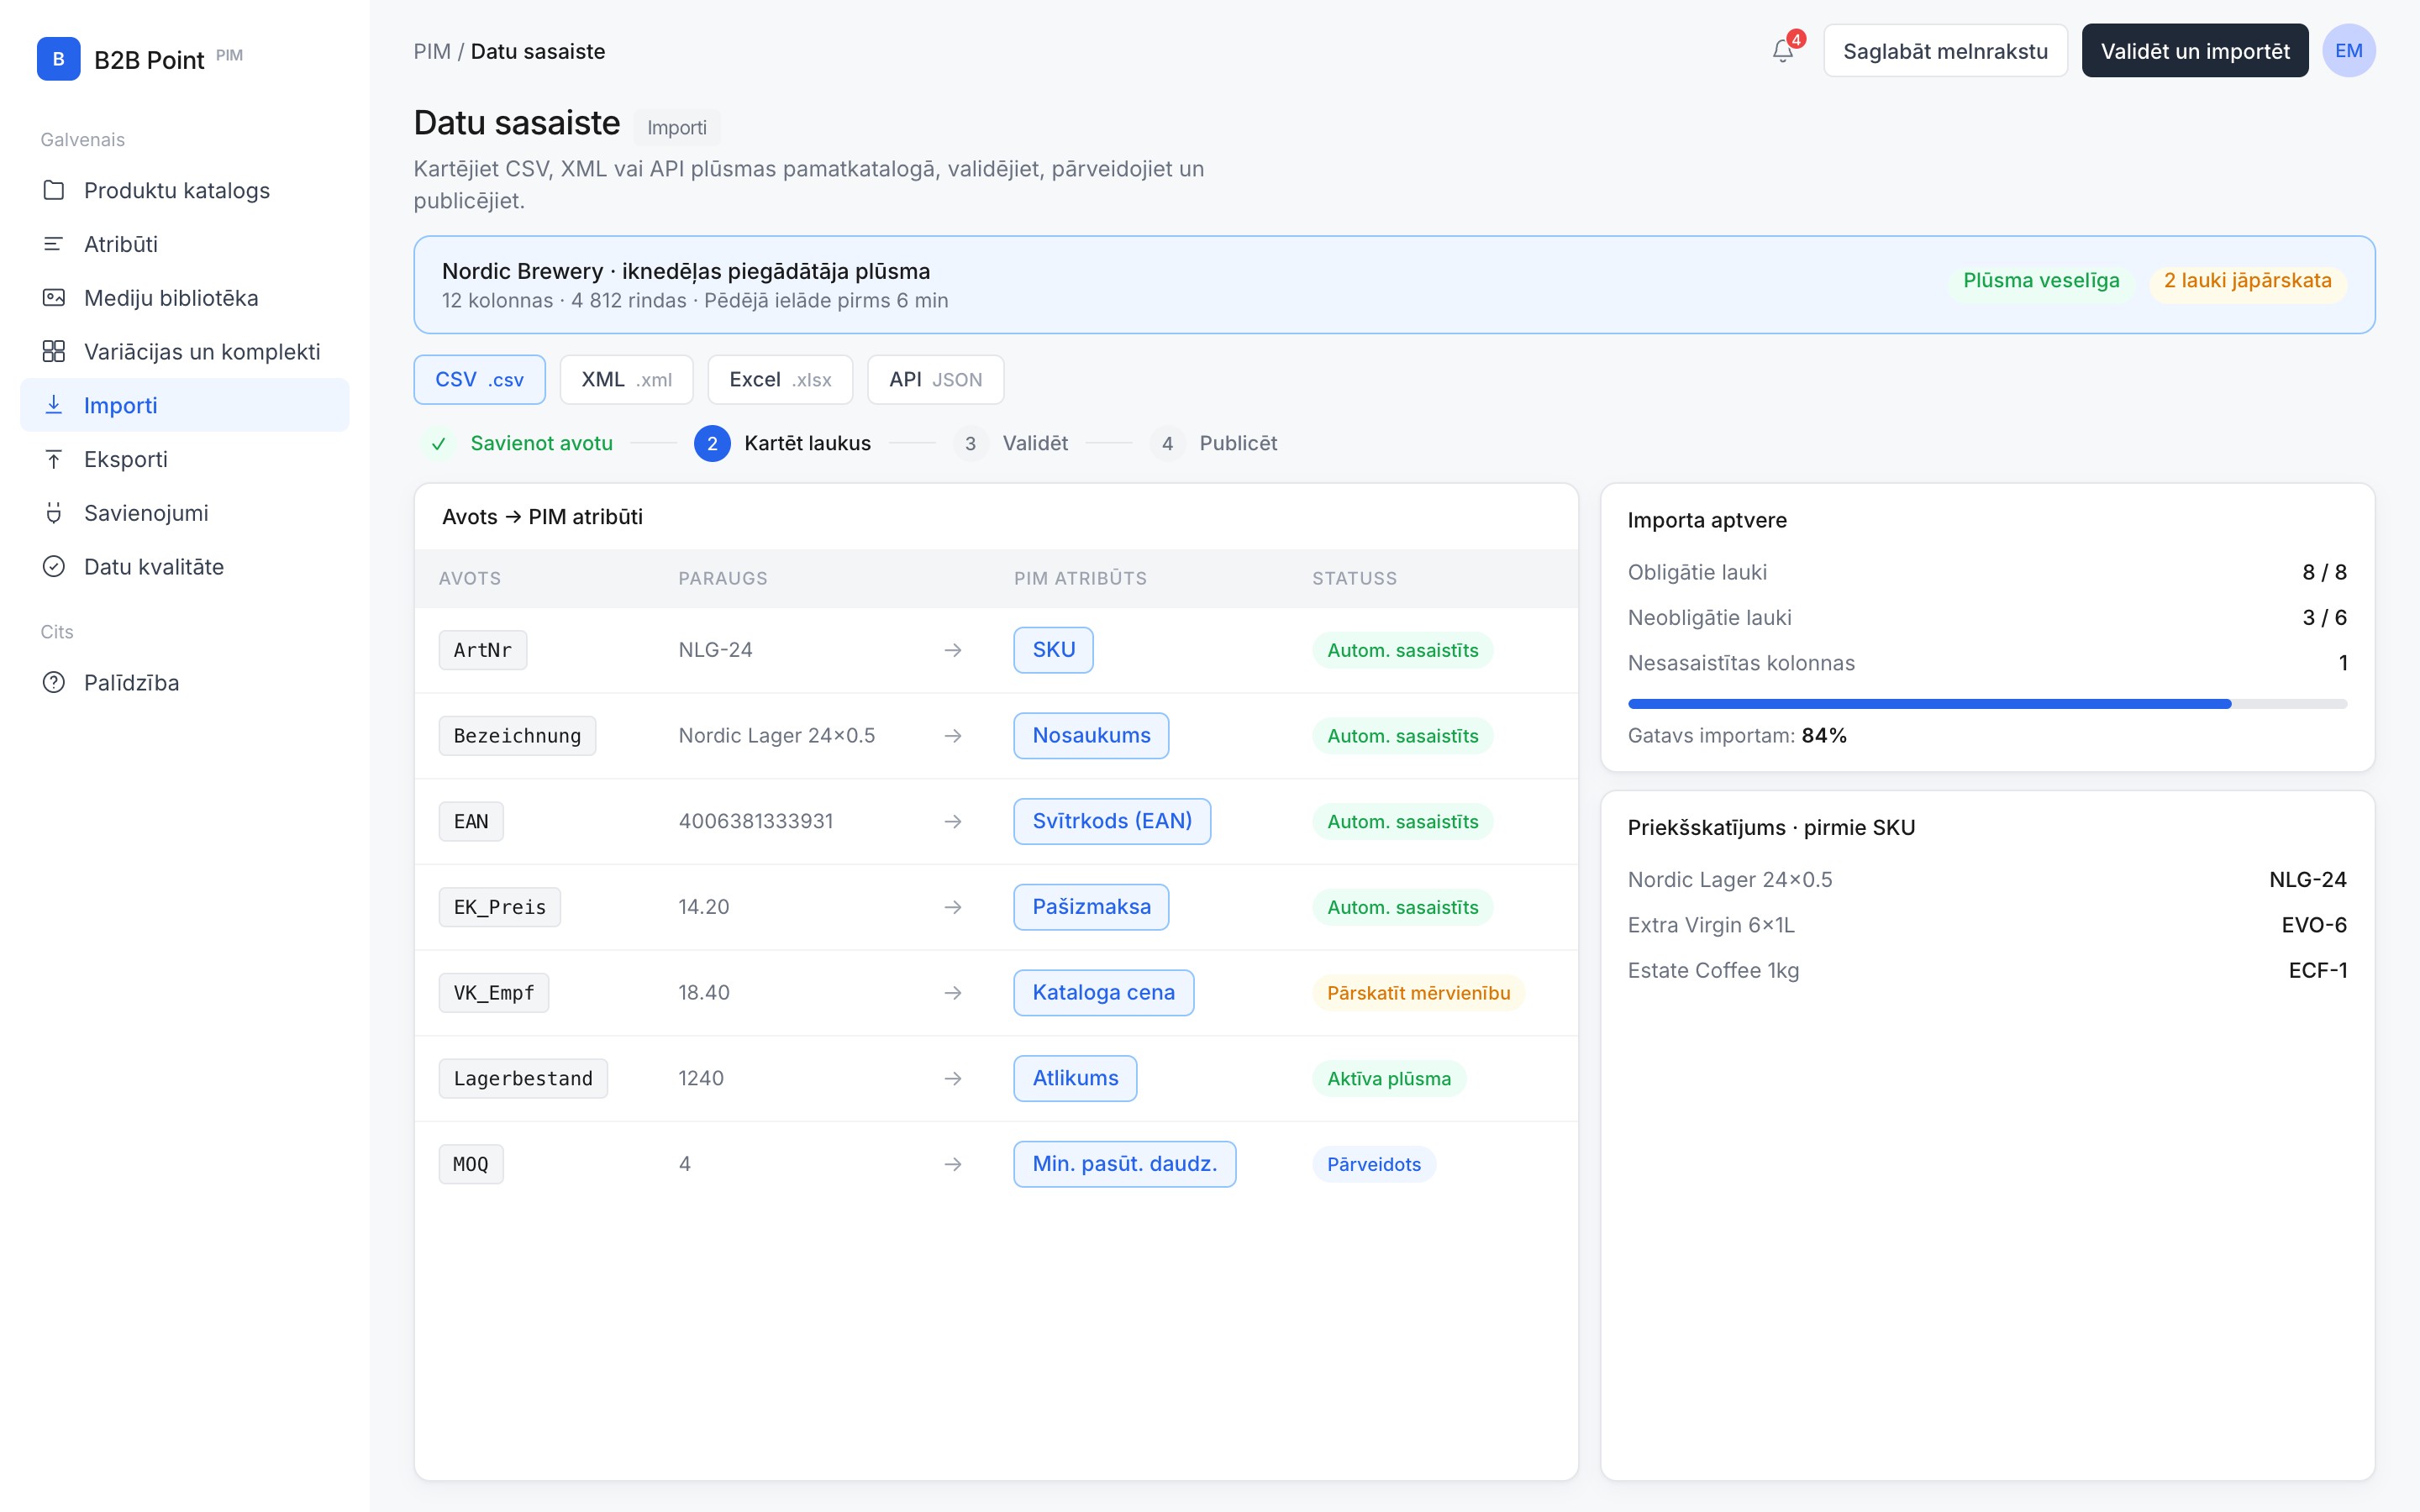Click the Bezeichnung source column chip
The image size is (2420, 1512).
(x=517, y=736)
